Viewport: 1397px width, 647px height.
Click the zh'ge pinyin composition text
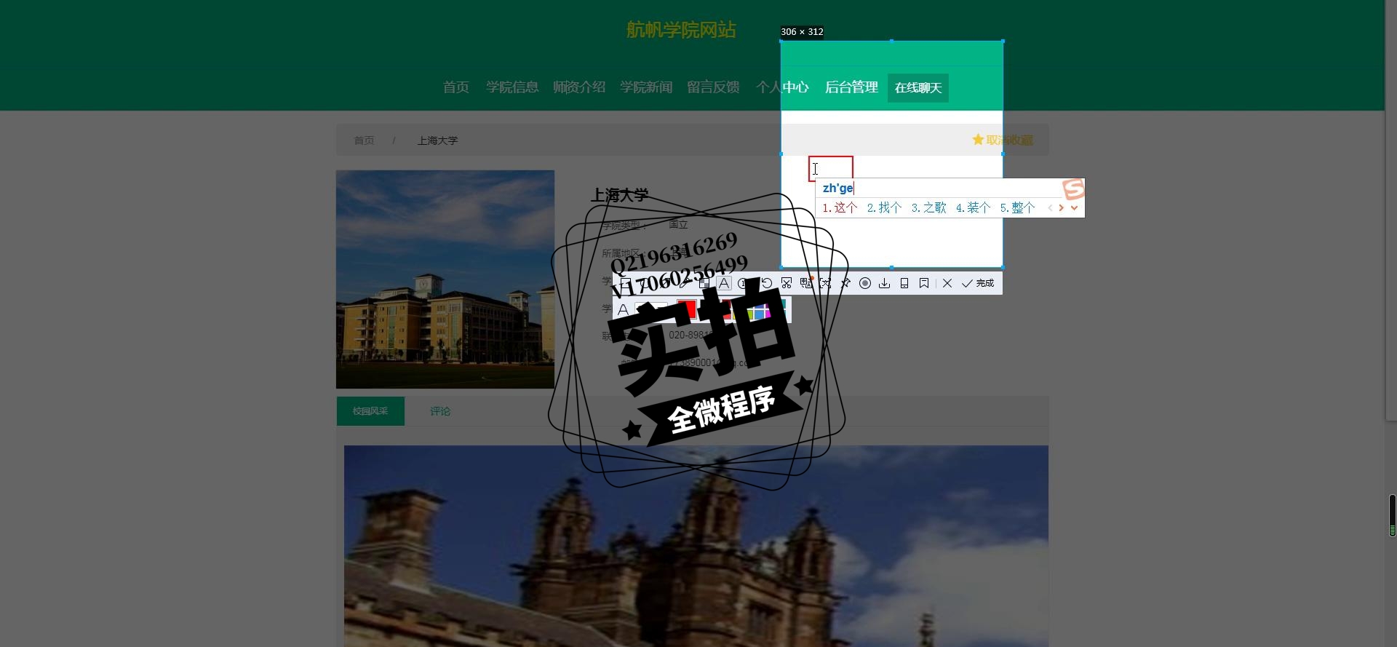[837, 188]
